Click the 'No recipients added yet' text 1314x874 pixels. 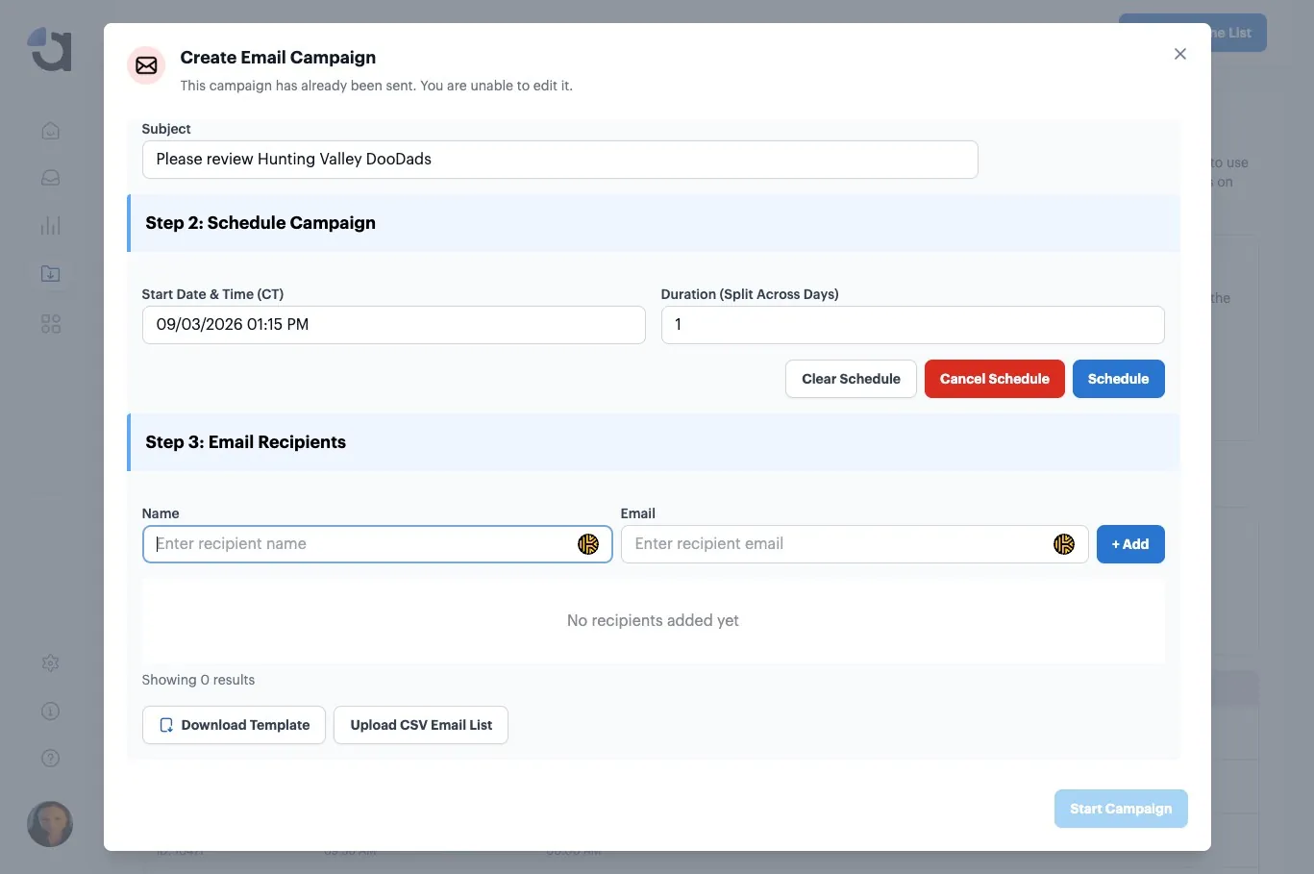click(x=653, y=621)
